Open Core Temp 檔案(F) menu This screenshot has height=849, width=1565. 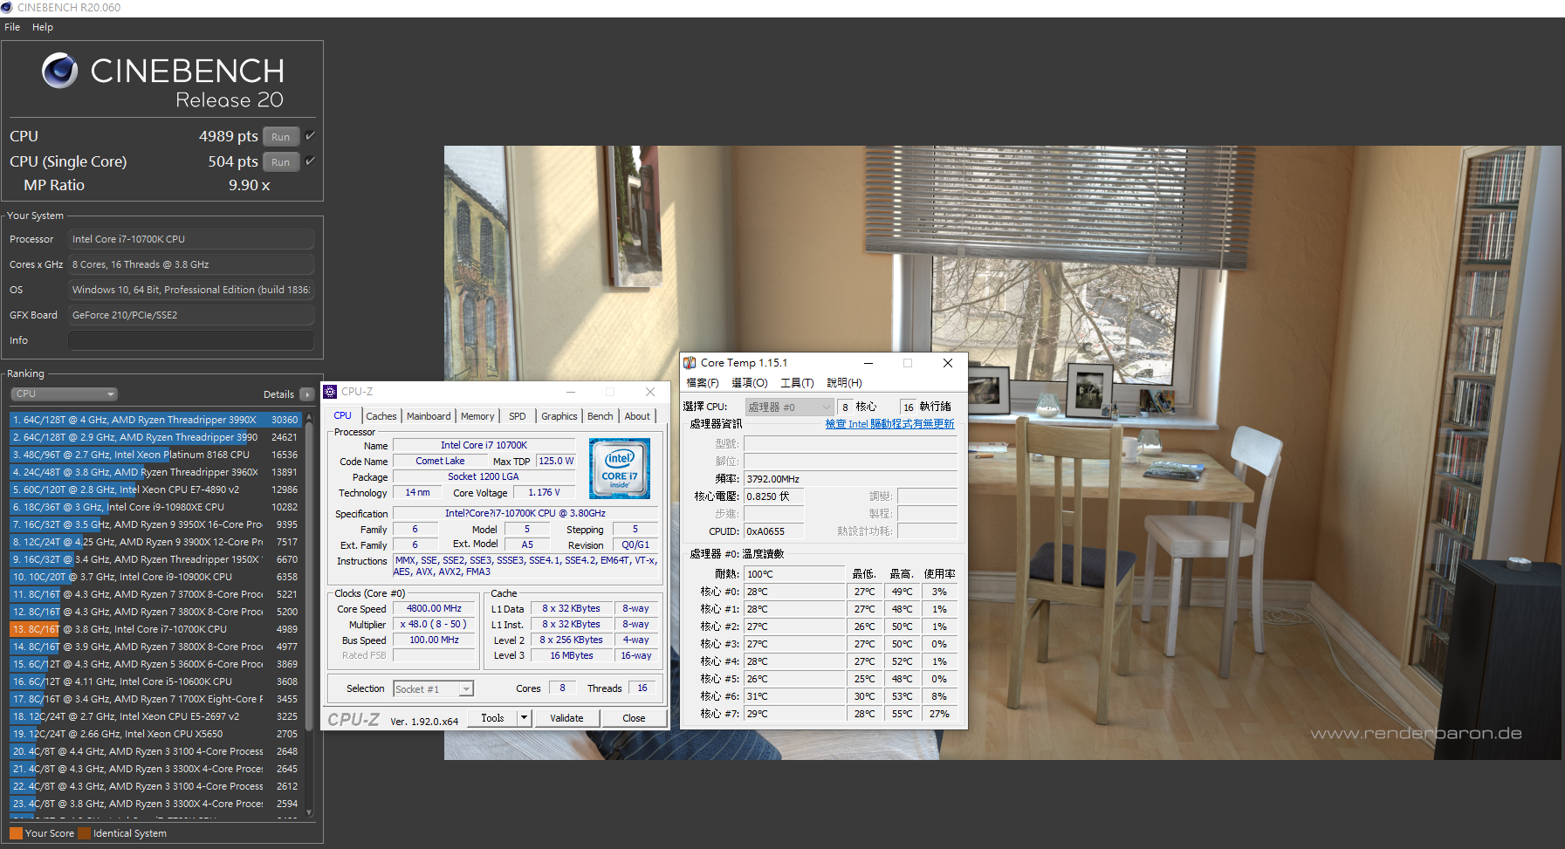click(x=703, y=383)
